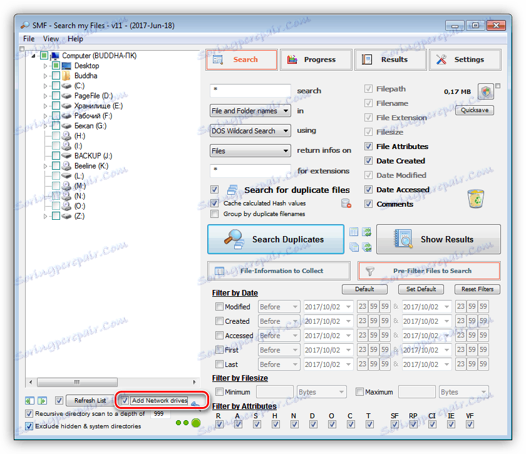Click the small square box at the tree corner

point(22,49)
